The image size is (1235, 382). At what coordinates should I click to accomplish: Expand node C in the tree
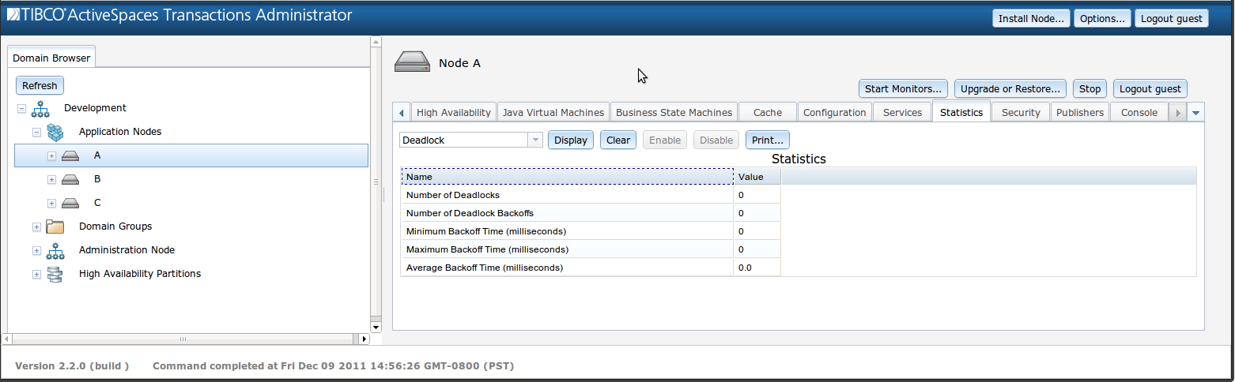51,204
